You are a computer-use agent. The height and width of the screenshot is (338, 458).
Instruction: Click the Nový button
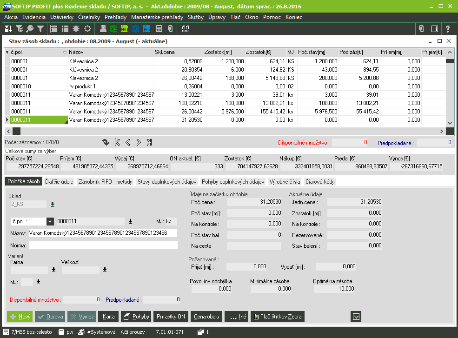click(20, 317)
